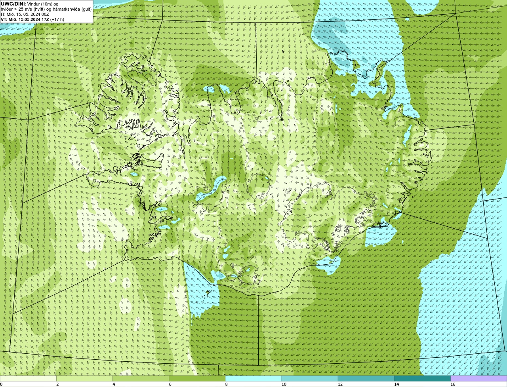Image resolution: width=507 pixels, height=387 pixels.
Task: Click the scale label '8'
Action: click(227, 384)
